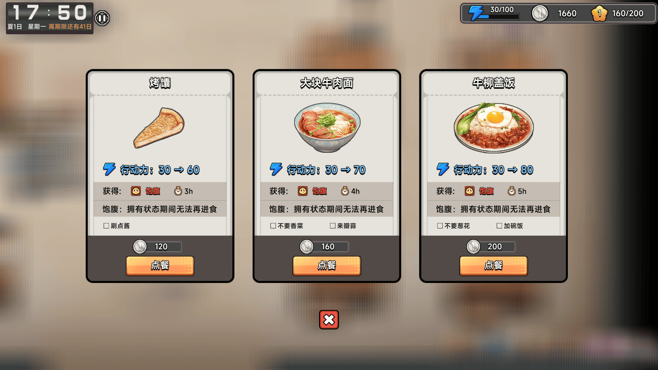Click the blue lightning energy icon
Image resolution: width=658 pixels, height=370 pixels.
coord(476,13)
